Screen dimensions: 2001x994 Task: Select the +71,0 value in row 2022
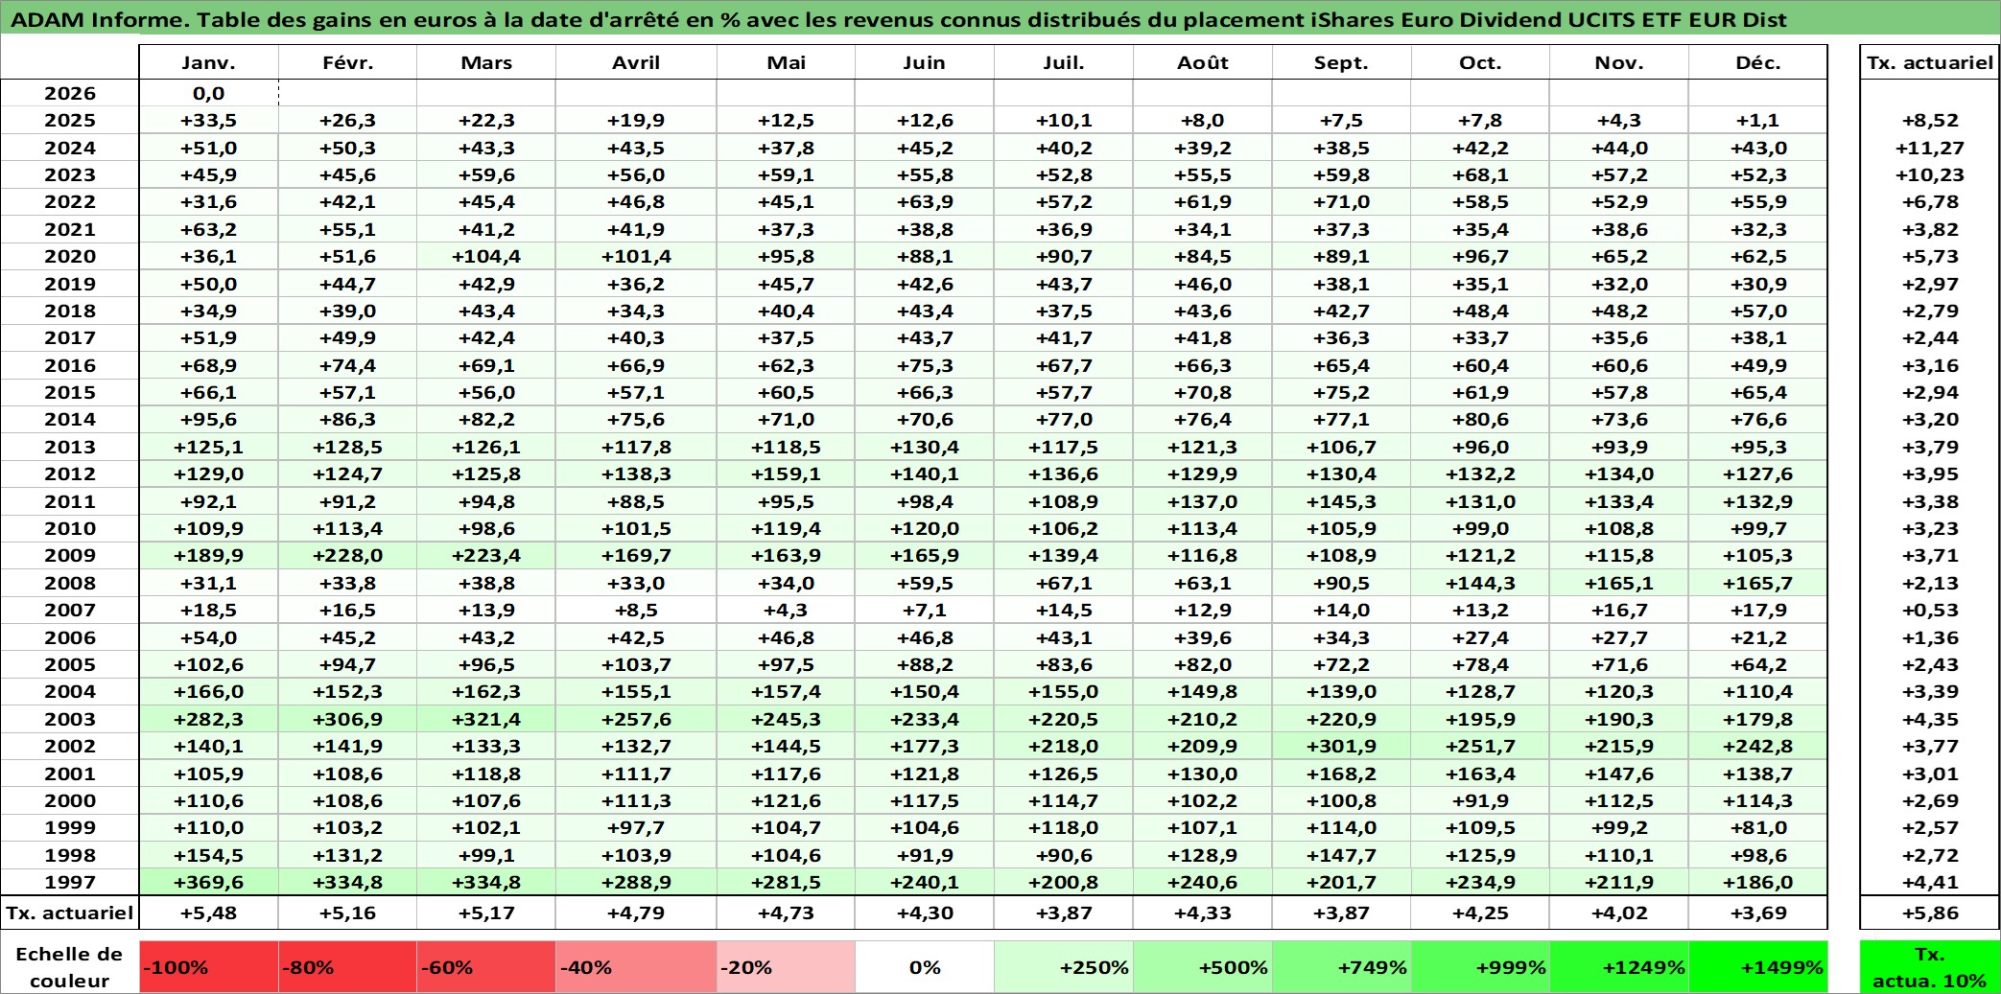click(1341, 201)
